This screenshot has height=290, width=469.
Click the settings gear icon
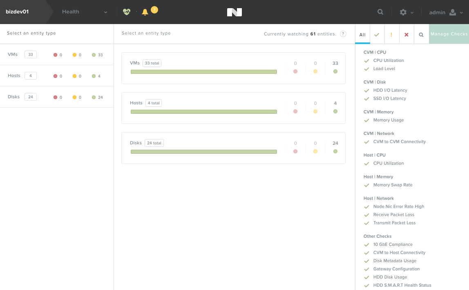403,12
